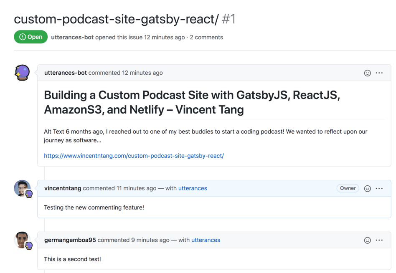The height and width of the screenshot is (273, 396).
Task: Click the Owner label badge
Action: 348,188
